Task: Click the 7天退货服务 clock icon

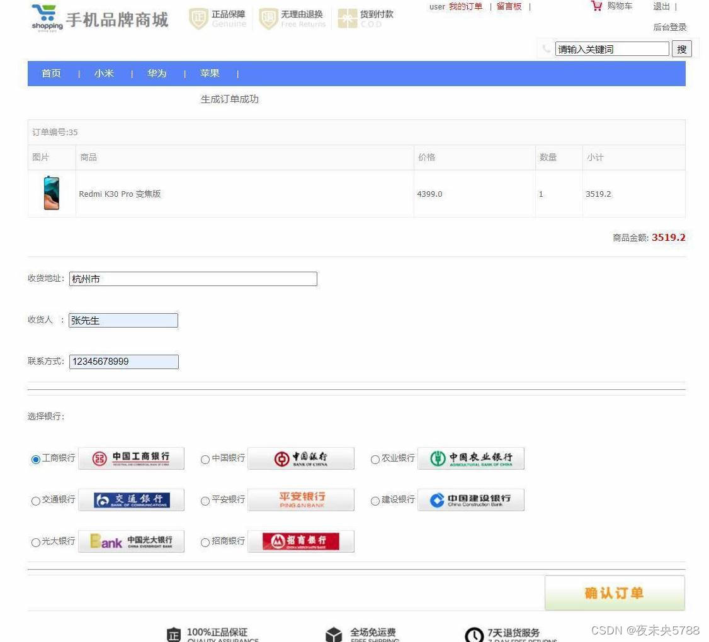Action: (x=474, y=635)
